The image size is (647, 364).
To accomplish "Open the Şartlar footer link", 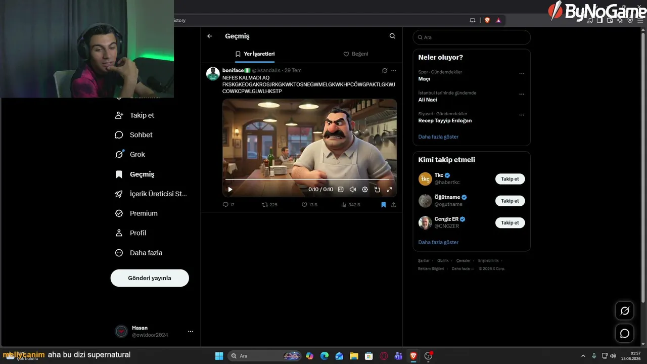I will [424, 261].
